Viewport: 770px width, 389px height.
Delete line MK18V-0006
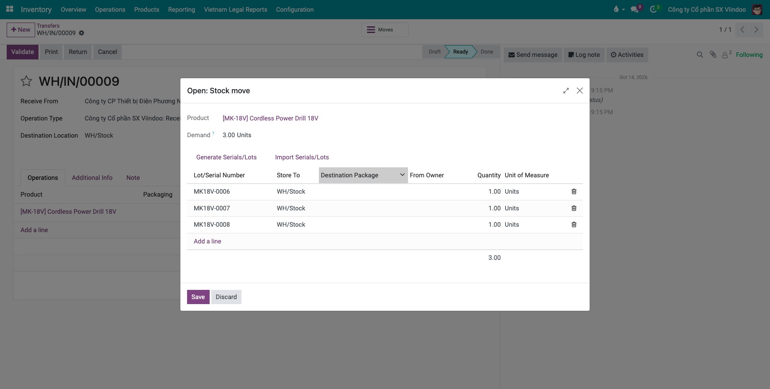click(x=574, y=192)
